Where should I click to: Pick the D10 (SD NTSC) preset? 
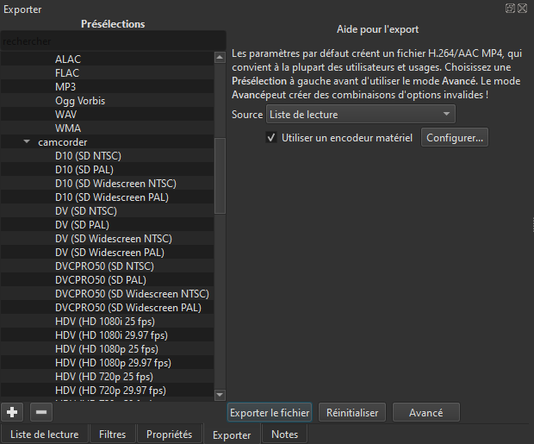click(108, 156)
